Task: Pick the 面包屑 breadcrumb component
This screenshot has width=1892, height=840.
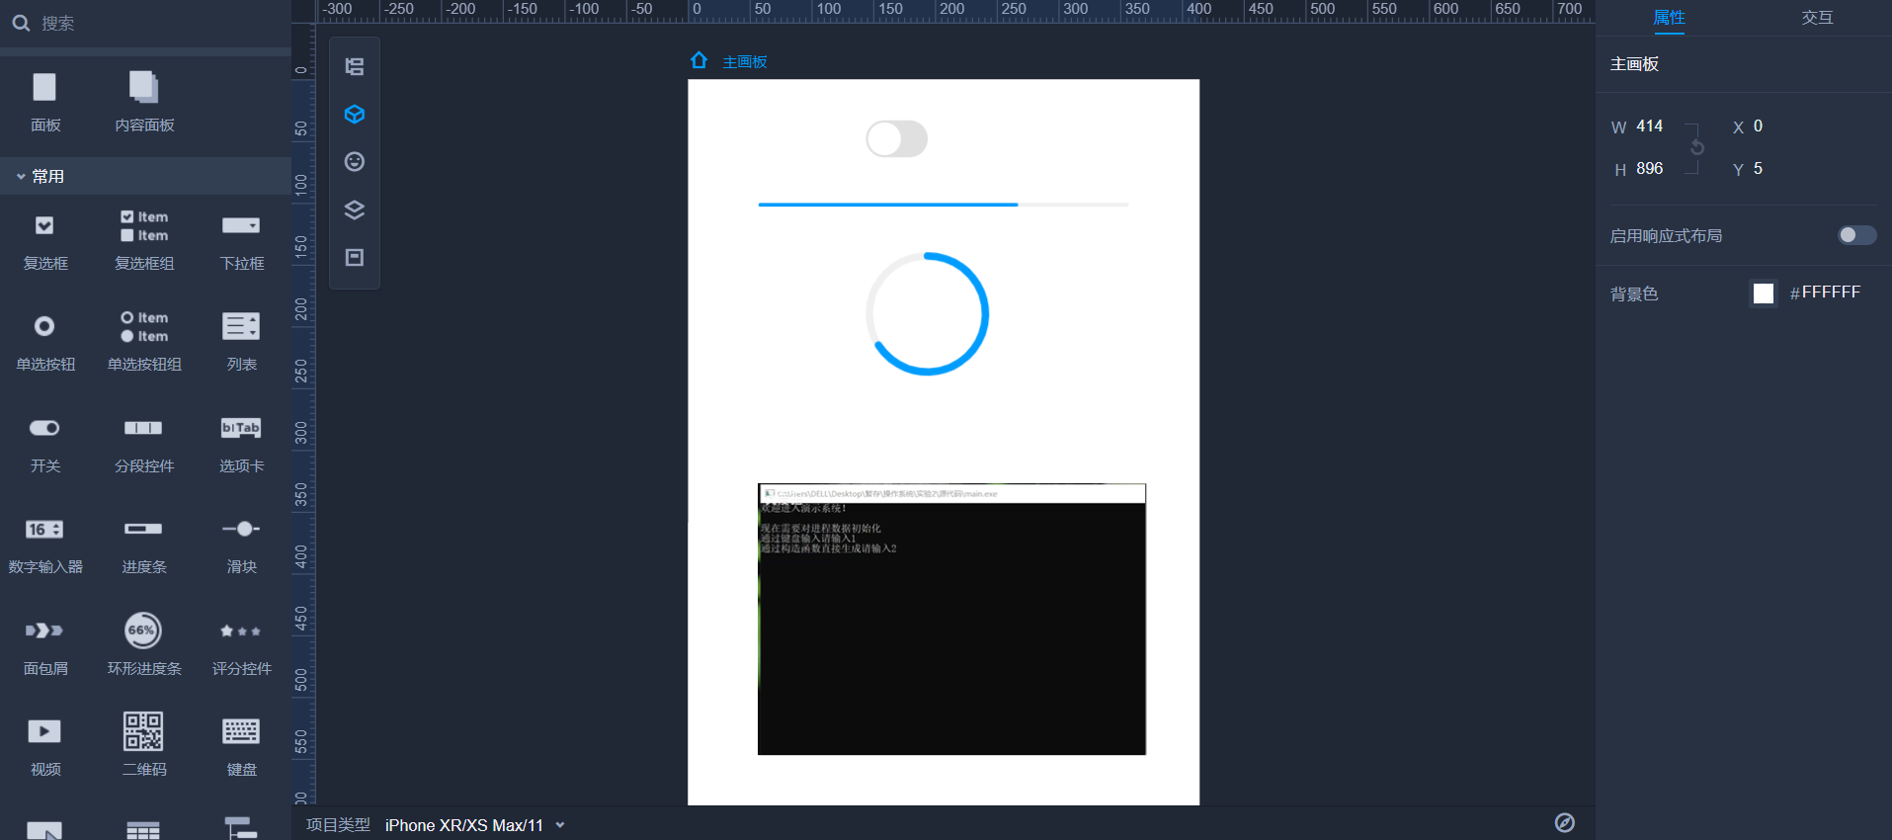Action: pos(45,646)
